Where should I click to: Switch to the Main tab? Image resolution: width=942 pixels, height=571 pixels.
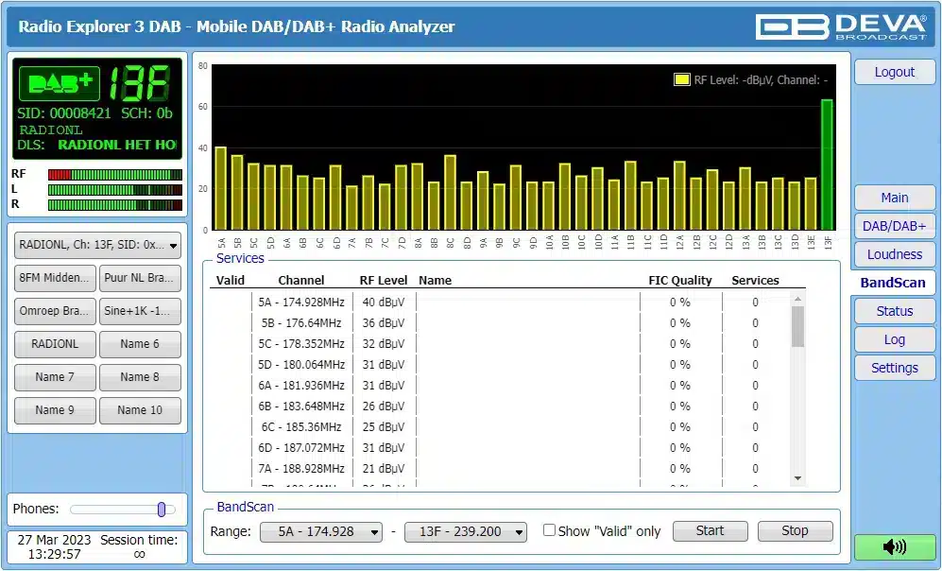[x=894, y=198]
